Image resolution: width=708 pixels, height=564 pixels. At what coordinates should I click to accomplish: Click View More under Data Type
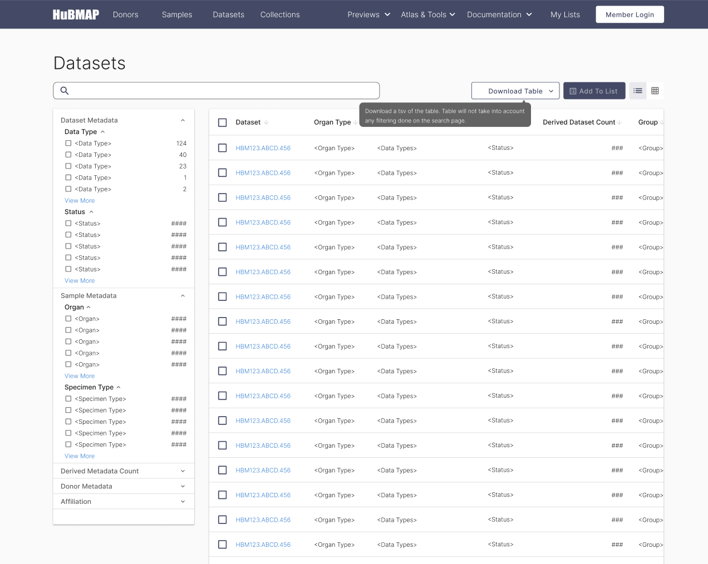79,200
